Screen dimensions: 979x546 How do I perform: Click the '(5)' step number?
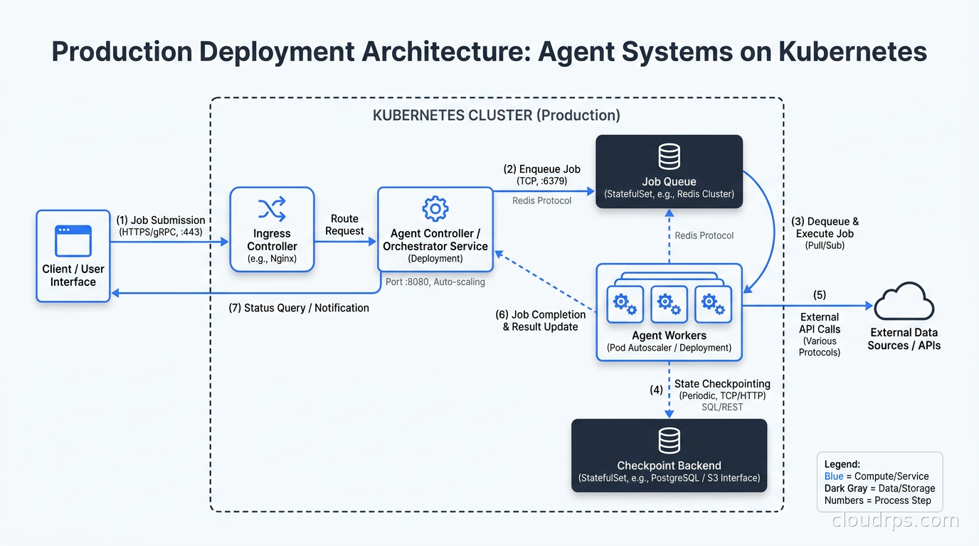(x=820, y=294)
